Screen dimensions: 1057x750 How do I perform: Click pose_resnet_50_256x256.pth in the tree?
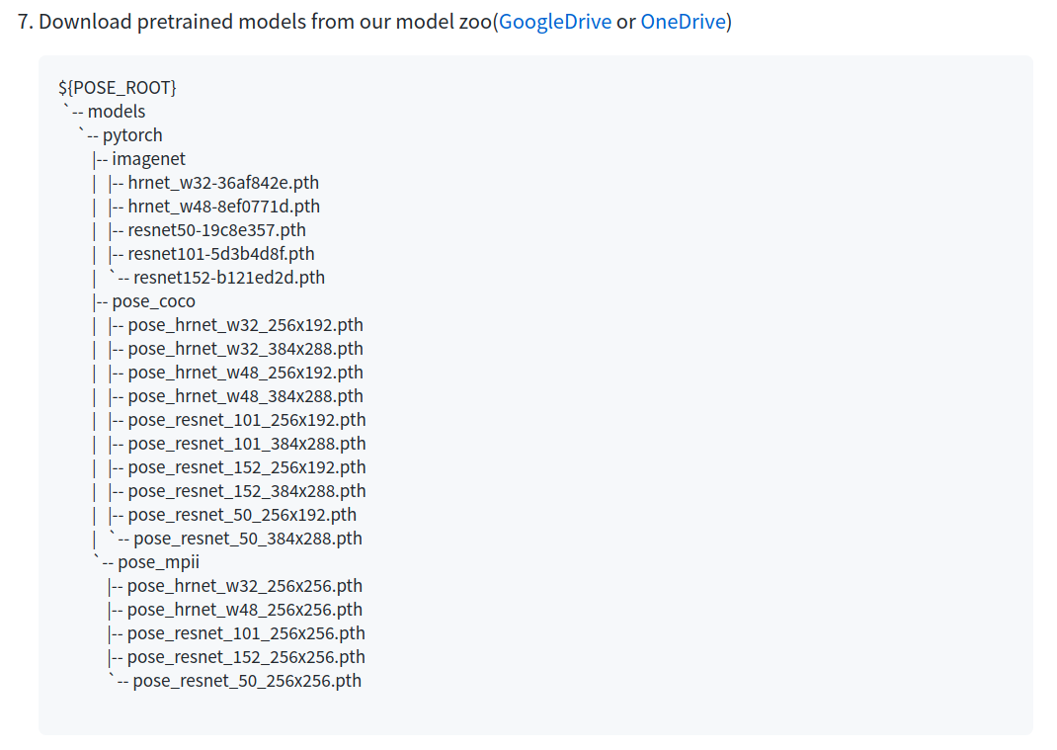(247, 681)
